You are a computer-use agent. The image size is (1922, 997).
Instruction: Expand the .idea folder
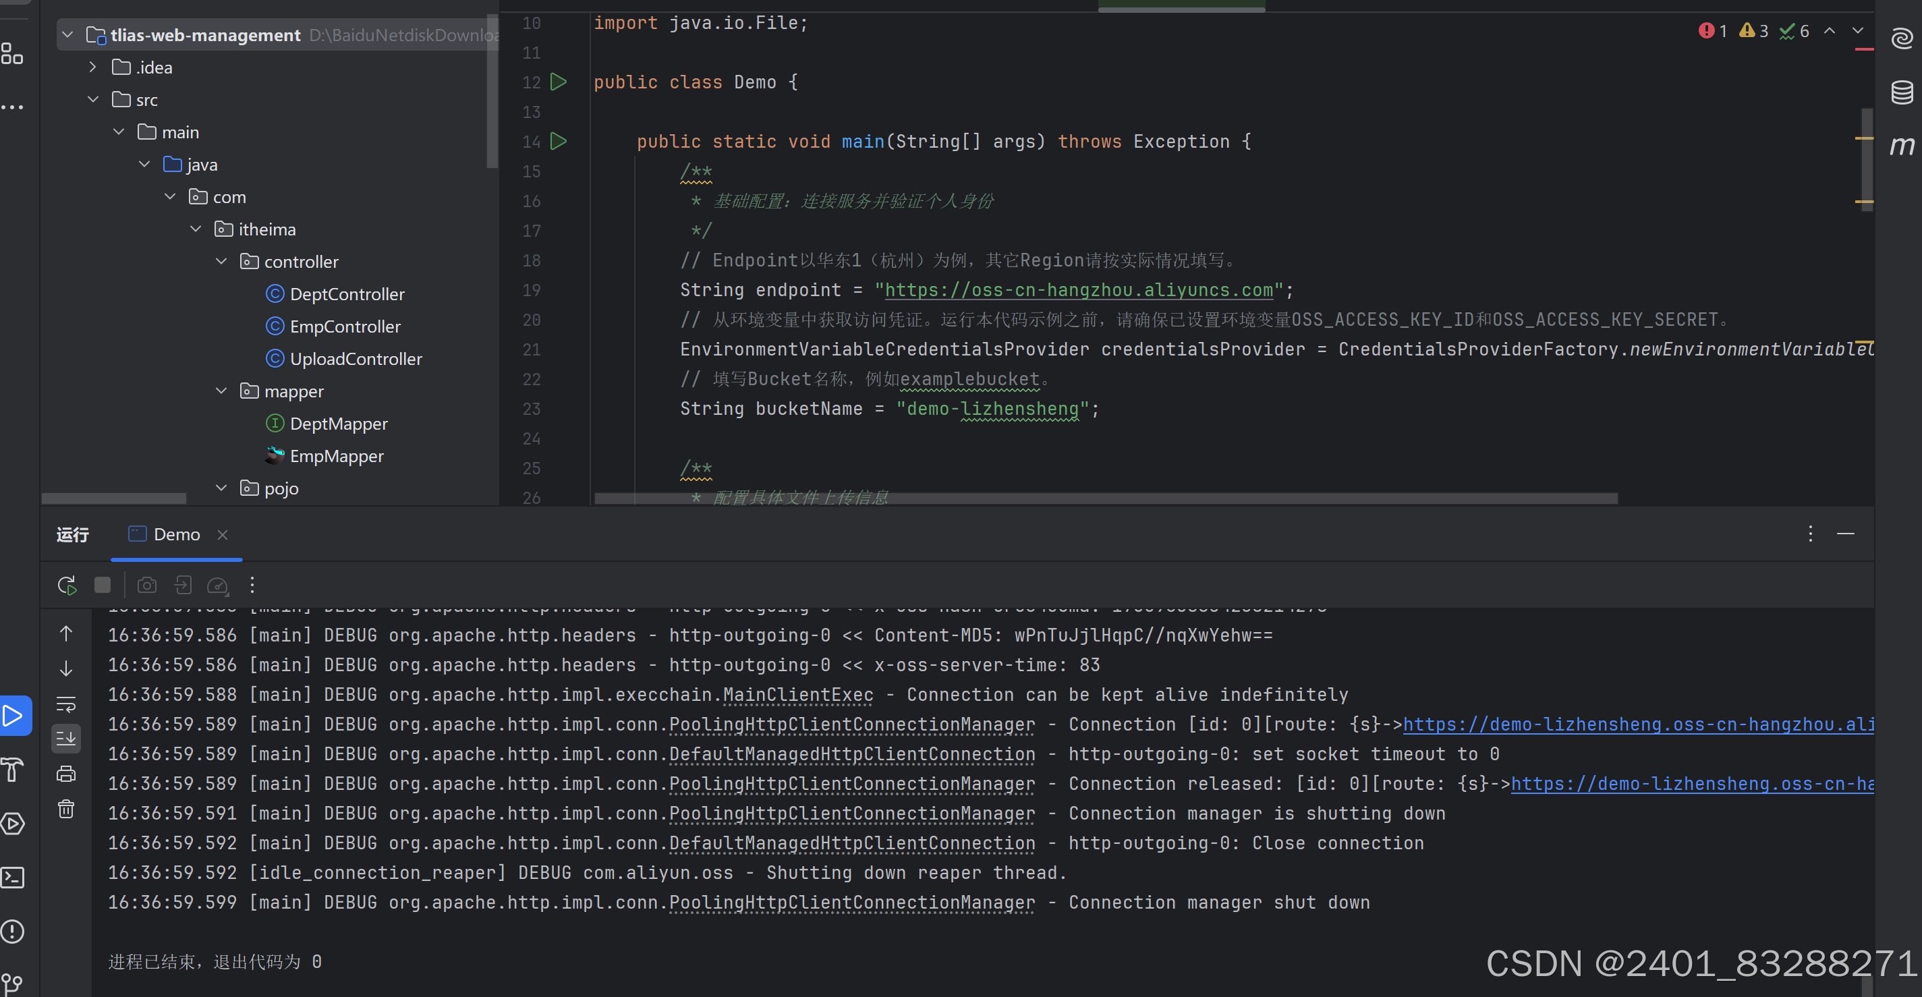tap(92, 67)
